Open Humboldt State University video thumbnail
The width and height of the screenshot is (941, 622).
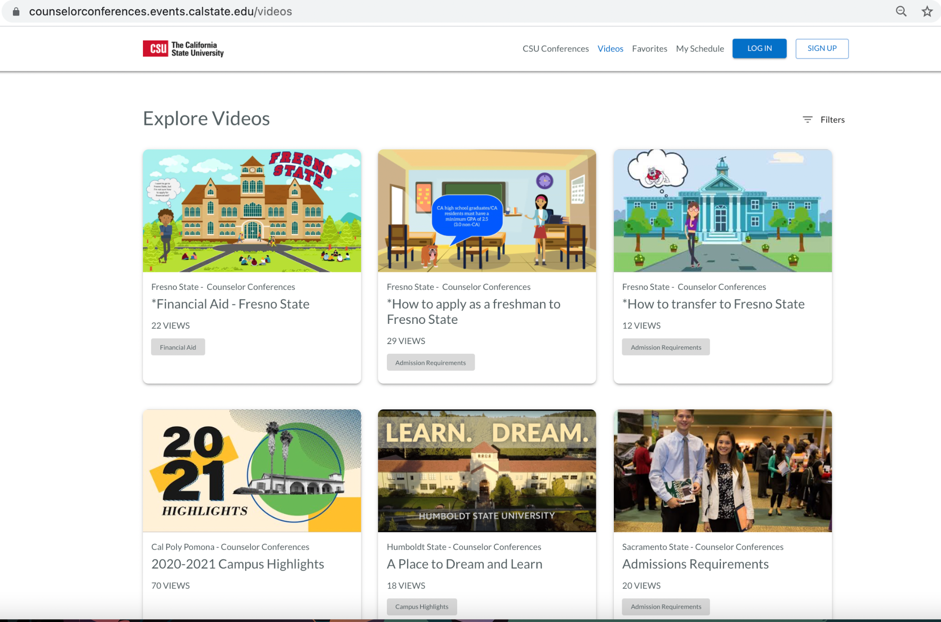click(x=487, y=471)
